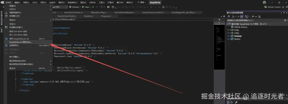Click Start Without Debugging outline play icon
Viewport: 288px width, 104px height.
93,7
